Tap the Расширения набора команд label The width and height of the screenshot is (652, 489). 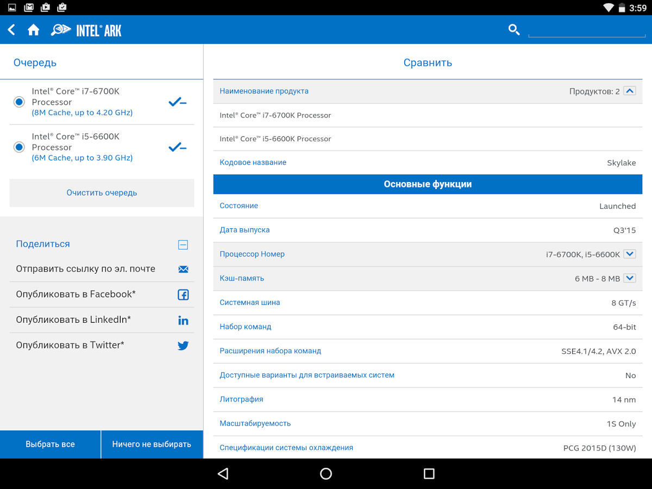click(270, 351)
